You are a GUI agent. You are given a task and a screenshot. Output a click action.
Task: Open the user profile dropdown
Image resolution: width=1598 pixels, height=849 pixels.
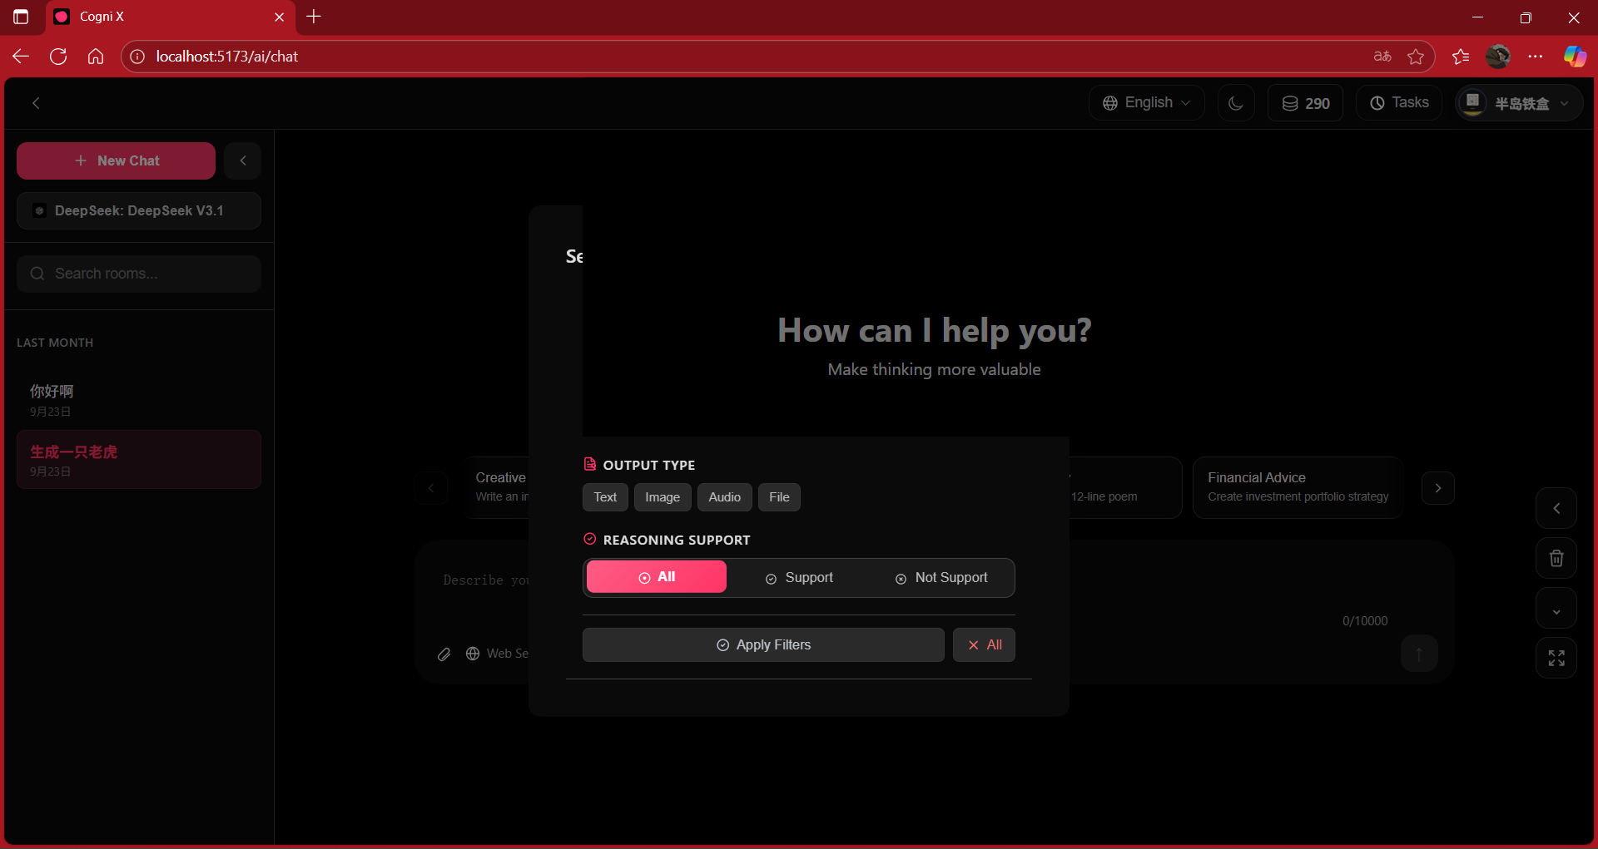click(1518, 103)
